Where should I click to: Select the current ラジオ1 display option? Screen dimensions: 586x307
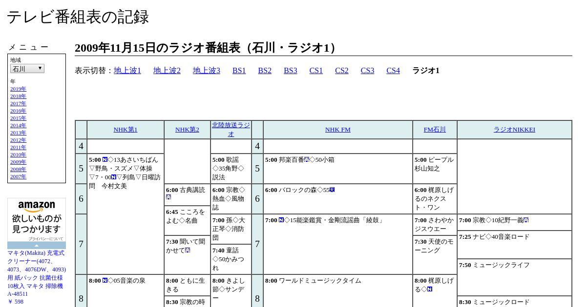tap(426, 71)
